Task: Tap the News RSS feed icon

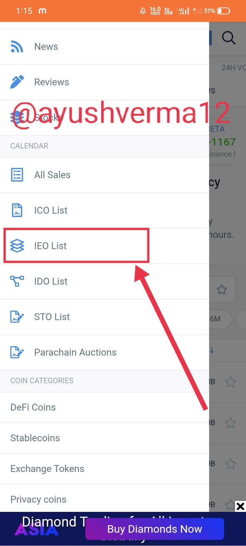Action: click(x=17, y=47)
